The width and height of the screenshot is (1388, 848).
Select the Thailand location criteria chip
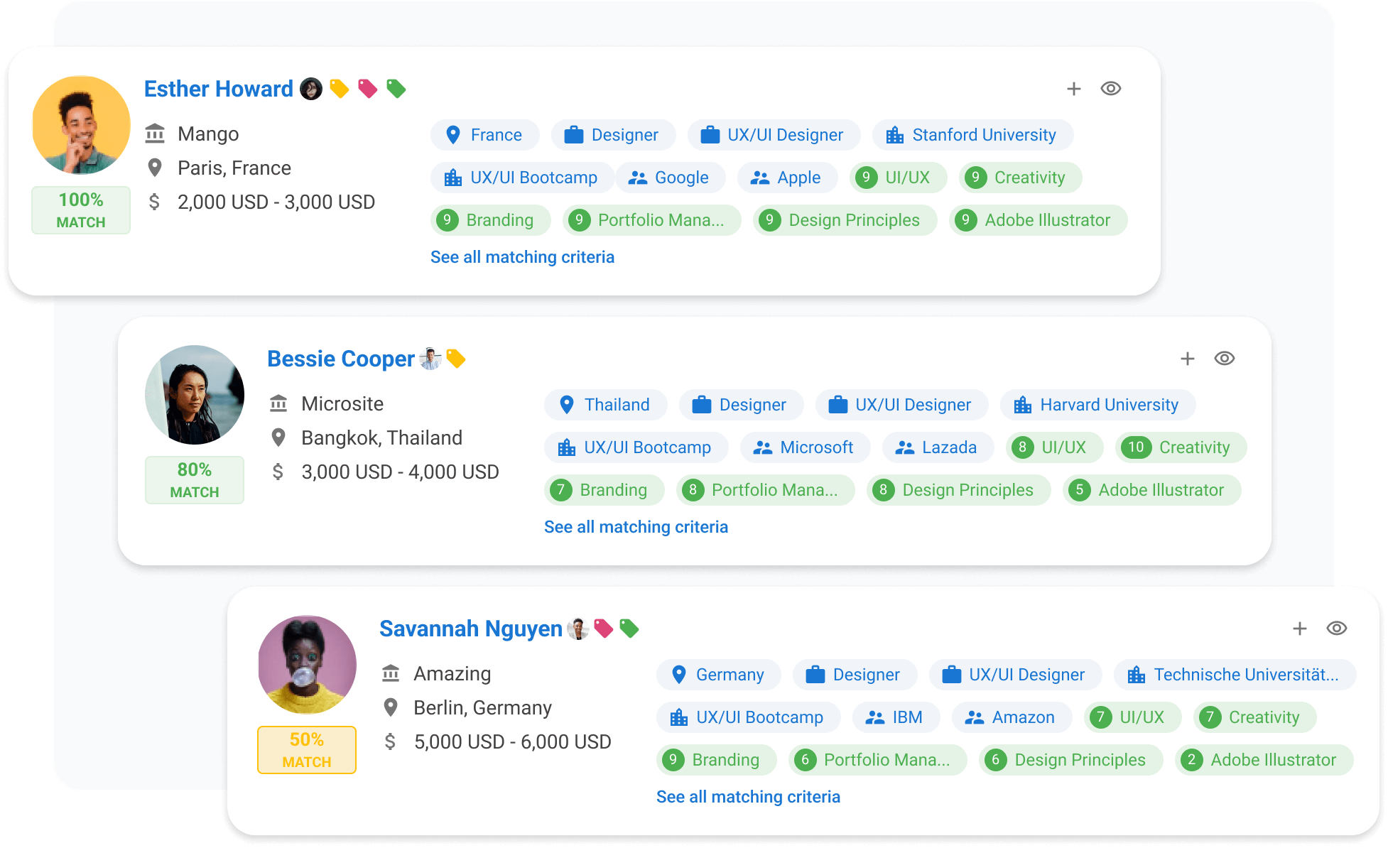point(605,405)
